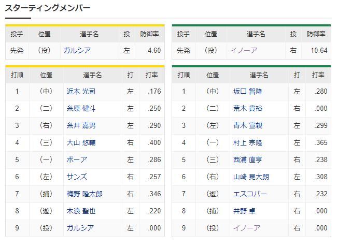Viewport: 338px width, 247px height.
Task: Open エスコバー player page
Action: [250, 194]
